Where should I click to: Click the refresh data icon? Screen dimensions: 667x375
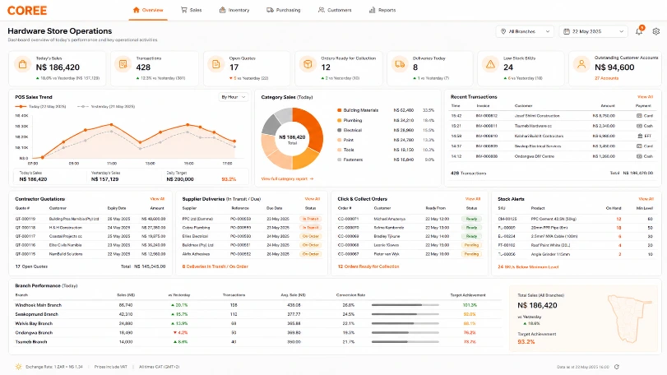coord(617,367)
